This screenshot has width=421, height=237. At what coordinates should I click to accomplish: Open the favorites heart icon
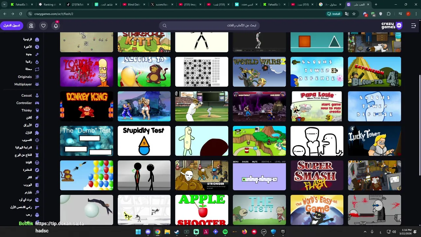pyautogui.click(x=43, y=26)
